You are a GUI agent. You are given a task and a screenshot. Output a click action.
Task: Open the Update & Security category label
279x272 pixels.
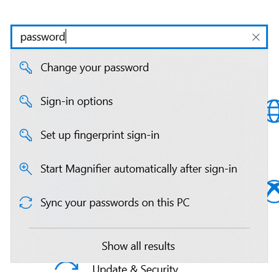pos(135,268)
